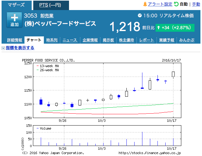Click the 13-week MA legend entry

(x=48, y=66)
